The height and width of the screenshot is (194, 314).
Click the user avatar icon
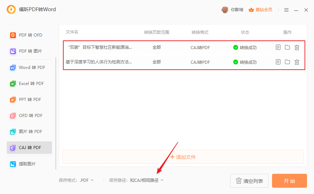click(x=225, y=10)
